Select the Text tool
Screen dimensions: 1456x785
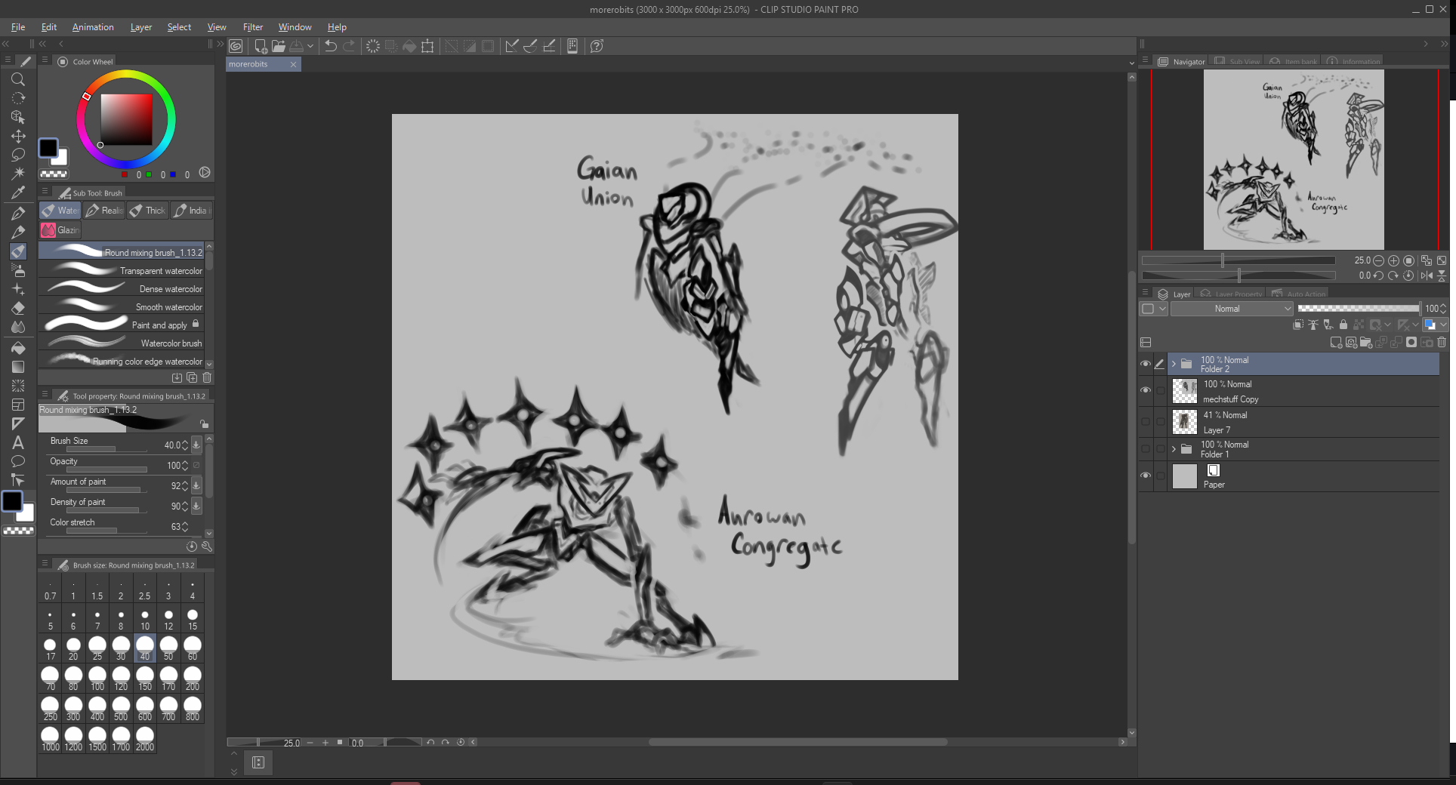coord(18,442)
